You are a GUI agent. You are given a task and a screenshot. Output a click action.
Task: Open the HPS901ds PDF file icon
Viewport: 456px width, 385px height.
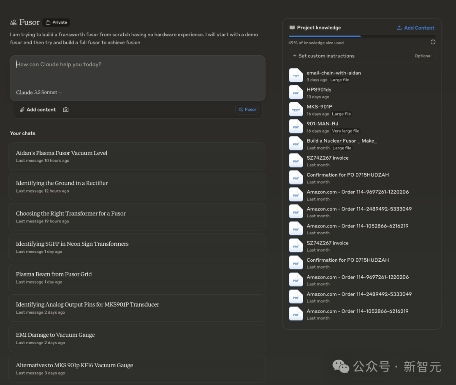296,92
